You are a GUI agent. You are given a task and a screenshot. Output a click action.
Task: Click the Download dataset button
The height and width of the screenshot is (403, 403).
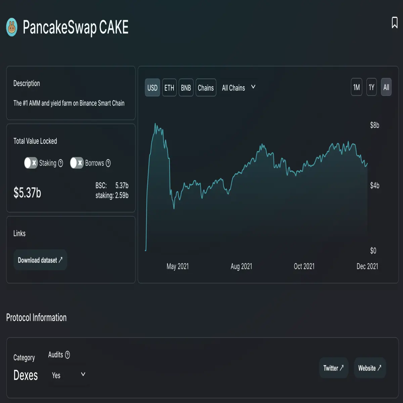(x=40, y=260)
